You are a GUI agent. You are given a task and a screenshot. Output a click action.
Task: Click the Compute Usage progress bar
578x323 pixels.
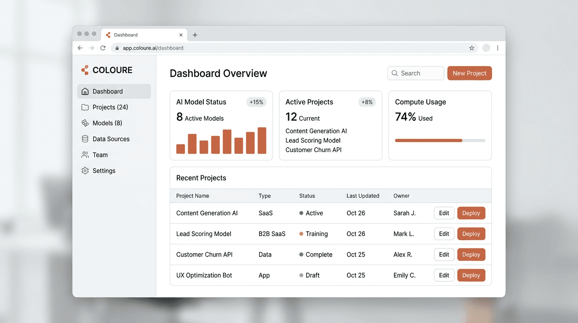[x=440, y=140]
